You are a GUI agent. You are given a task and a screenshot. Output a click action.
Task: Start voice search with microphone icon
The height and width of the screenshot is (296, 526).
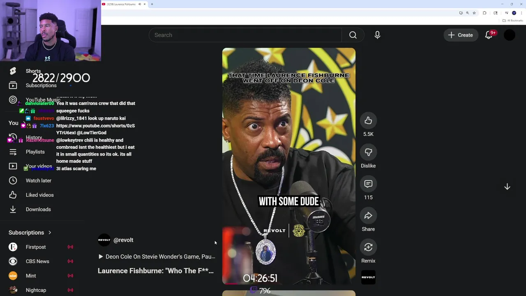[377, 35]
